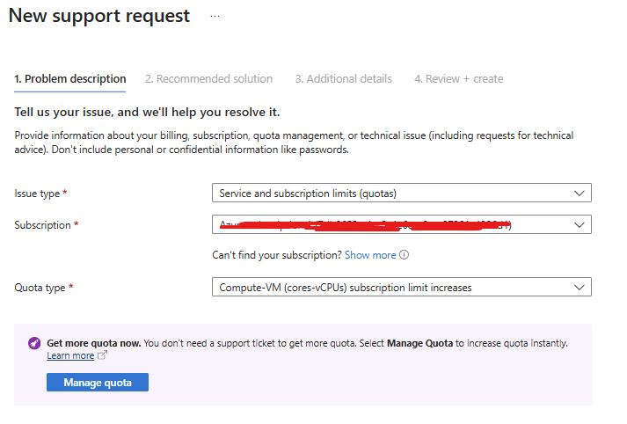
Task: Click the redacted Subscription value field
Action: pos(369,225)
